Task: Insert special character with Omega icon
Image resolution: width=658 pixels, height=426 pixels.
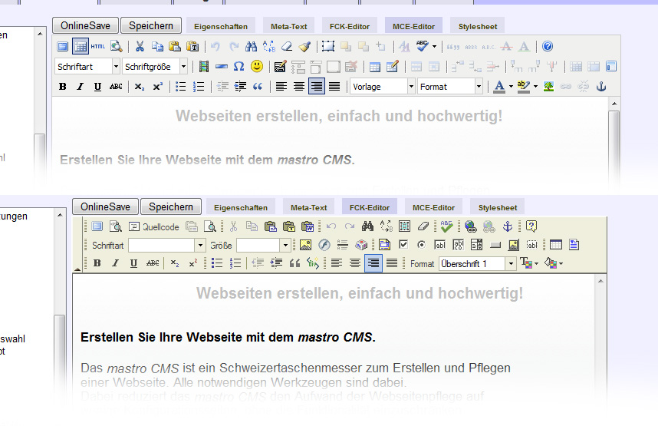Action: coord(239,66)
